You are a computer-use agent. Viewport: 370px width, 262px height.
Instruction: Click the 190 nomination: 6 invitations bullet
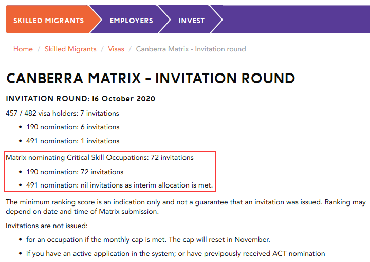tap(73, 127)
